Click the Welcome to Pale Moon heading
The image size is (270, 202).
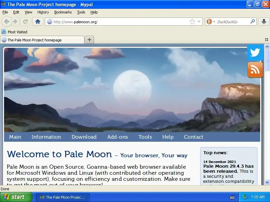pos(59,154)
